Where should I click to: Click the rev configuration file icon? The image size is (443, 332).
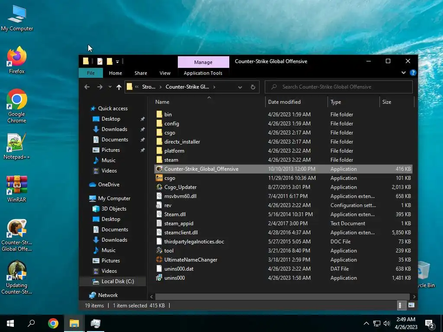point(159,205)
